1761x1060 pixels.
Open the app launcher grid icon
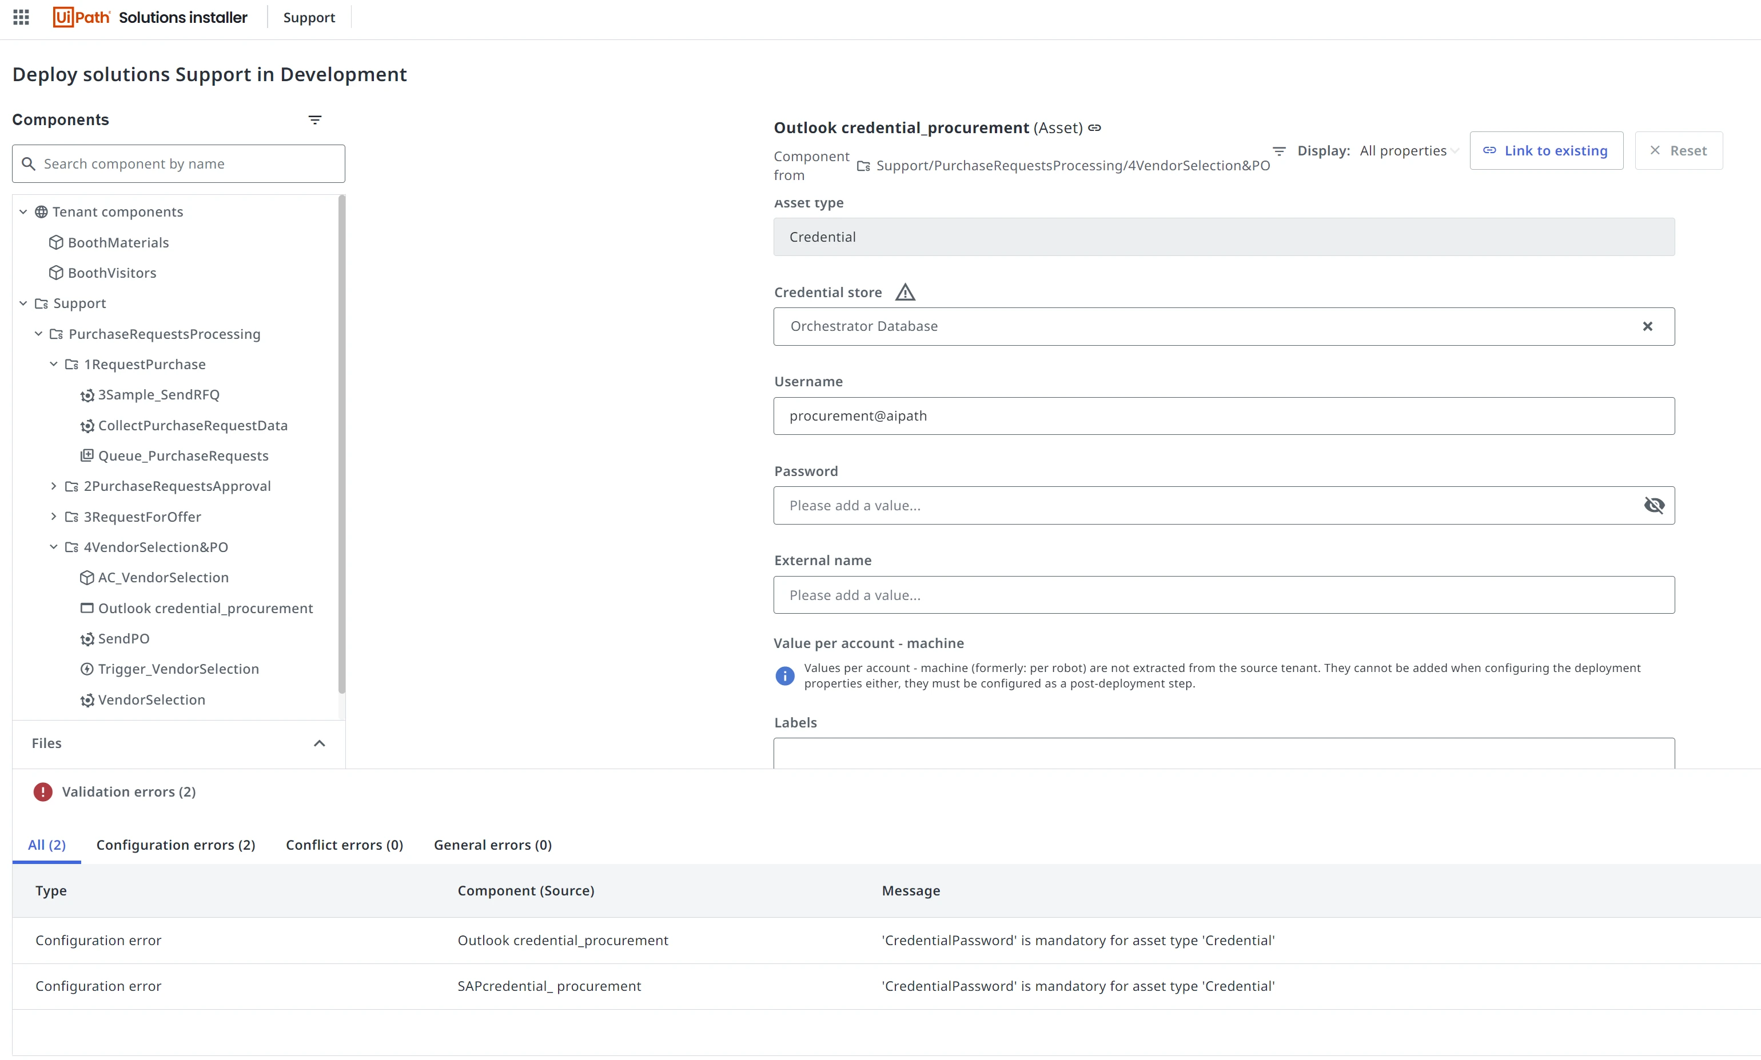tap(22, 17)
